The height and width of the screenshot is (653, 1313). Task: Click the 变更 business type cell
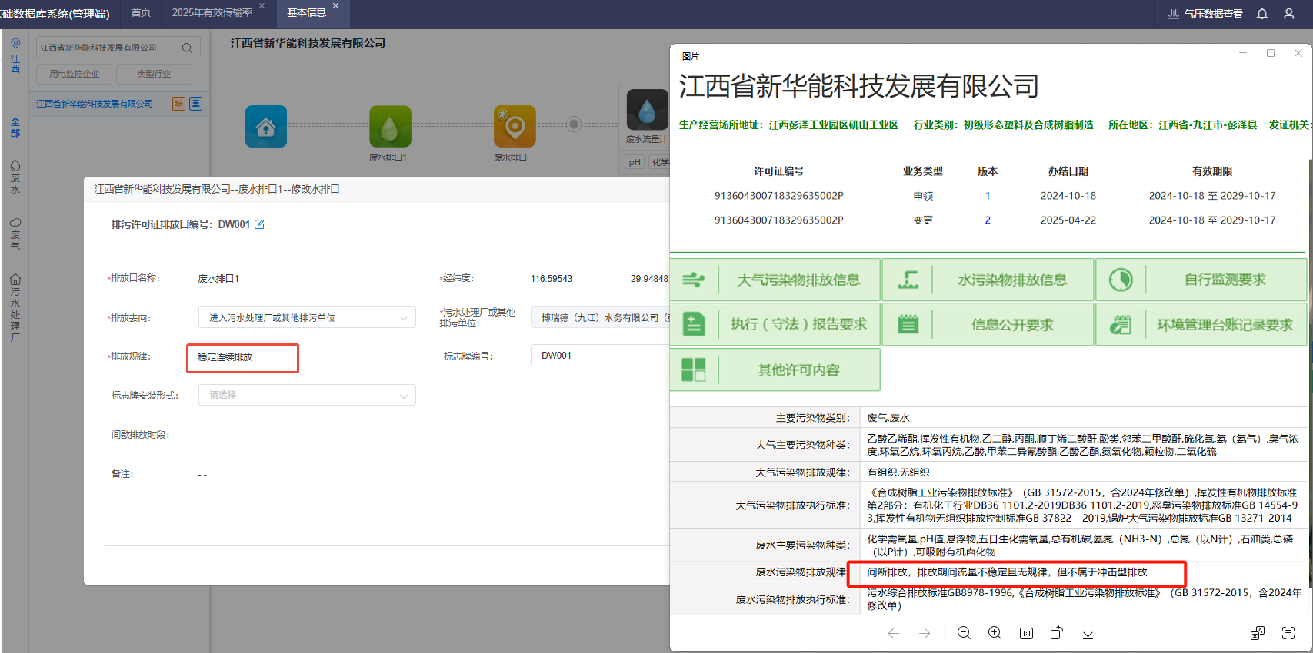(x=923, y=220)
